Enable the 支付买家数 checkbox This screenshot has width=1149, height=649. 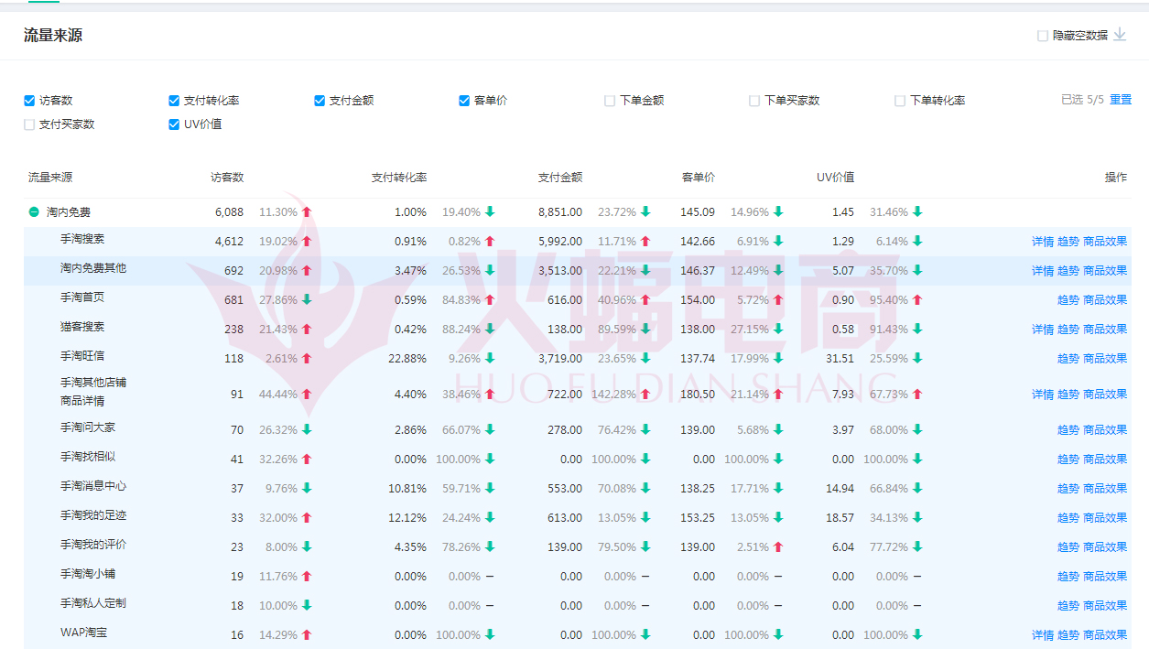coord(29,124)
